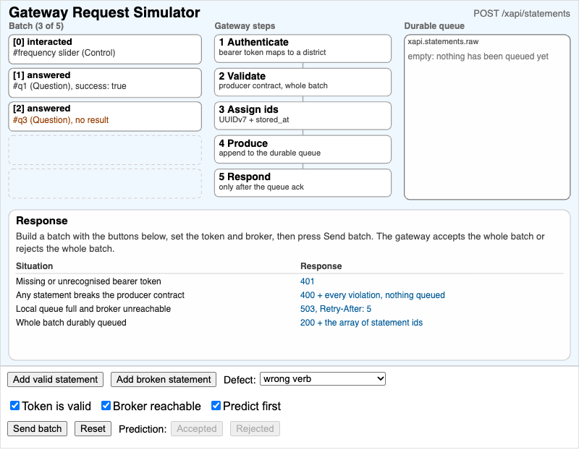Click 'Whole batch durably queued' row
The image size is (579, 450).
pyautogui.click(x=289, y=322)
